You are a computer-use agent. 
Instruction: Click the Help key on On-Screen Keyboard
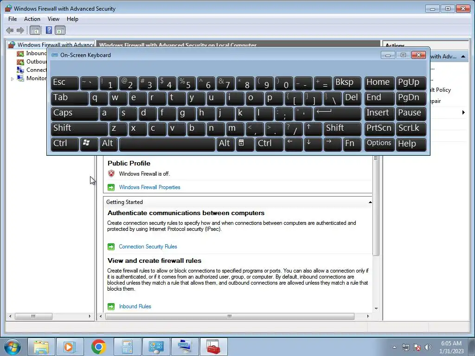[x=411, y=144]
